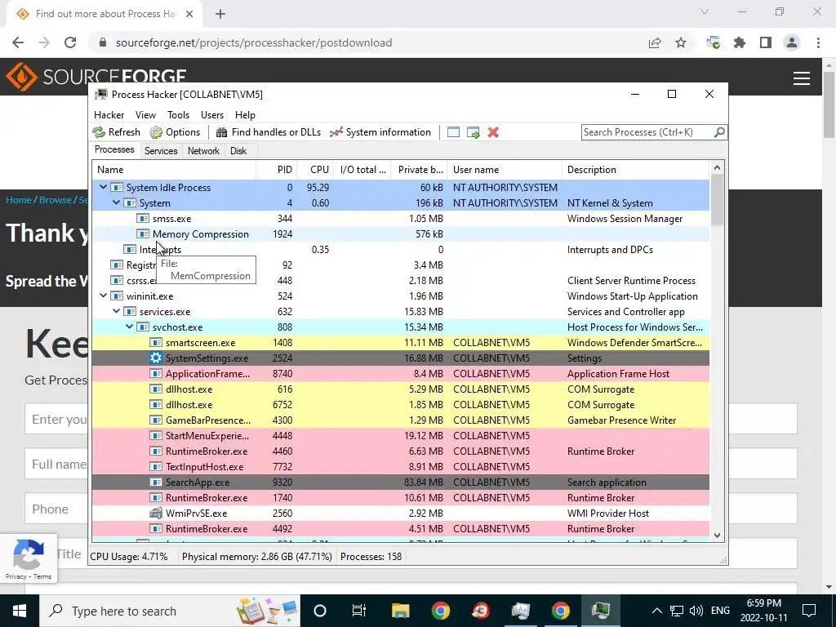Click the Search Processes input field
Viewport: 836px width, 627px height.
pyautogui.click(x=647, y=131)
